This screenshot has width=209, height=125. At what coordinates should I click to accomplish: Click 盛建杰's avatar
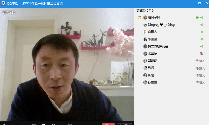pos(145,32)
